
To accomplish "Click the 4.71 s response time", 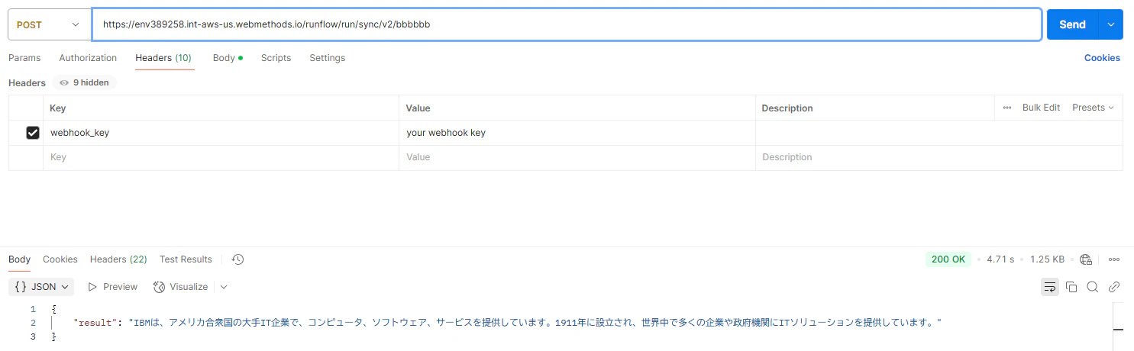I will (1000, 259).
